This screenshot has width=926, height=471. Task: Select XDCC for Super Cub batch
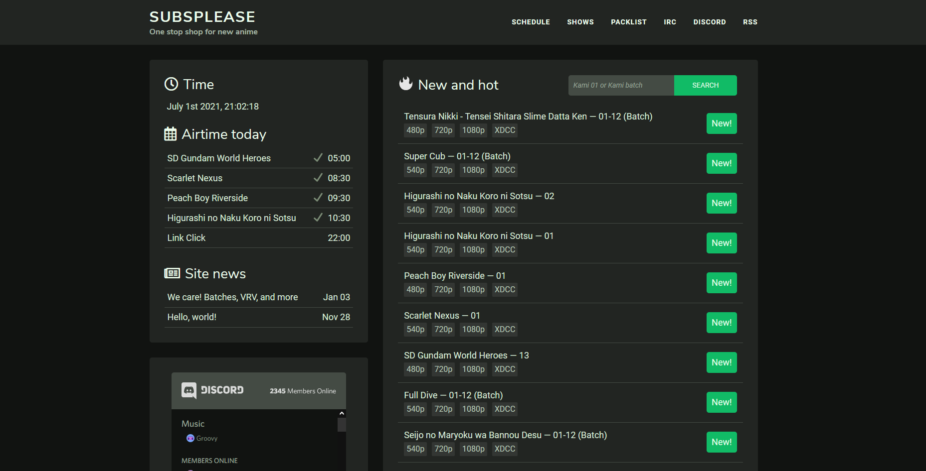click(505, 170)
